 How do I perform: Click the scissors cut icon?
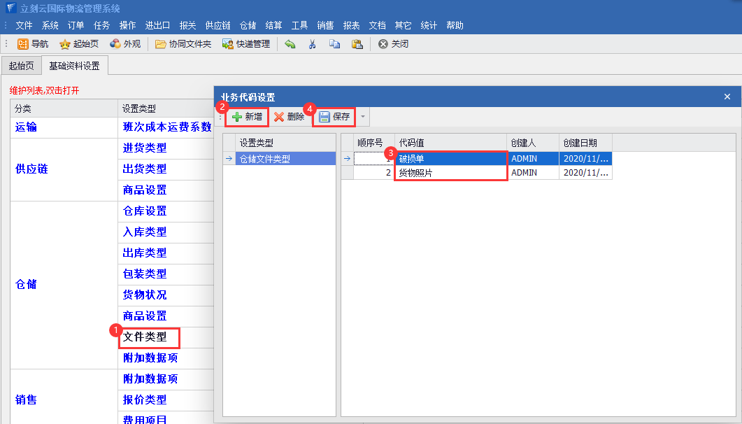tap(312, 44)
